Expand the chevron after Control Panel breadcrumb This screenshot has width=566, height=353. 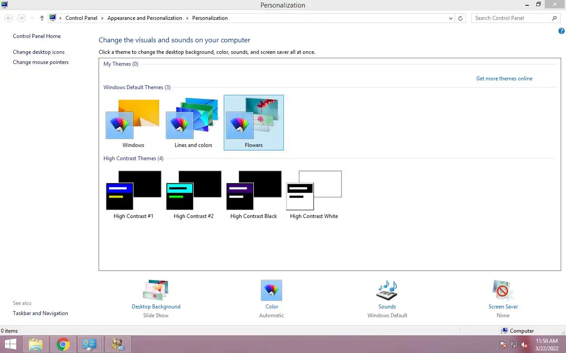102,18
